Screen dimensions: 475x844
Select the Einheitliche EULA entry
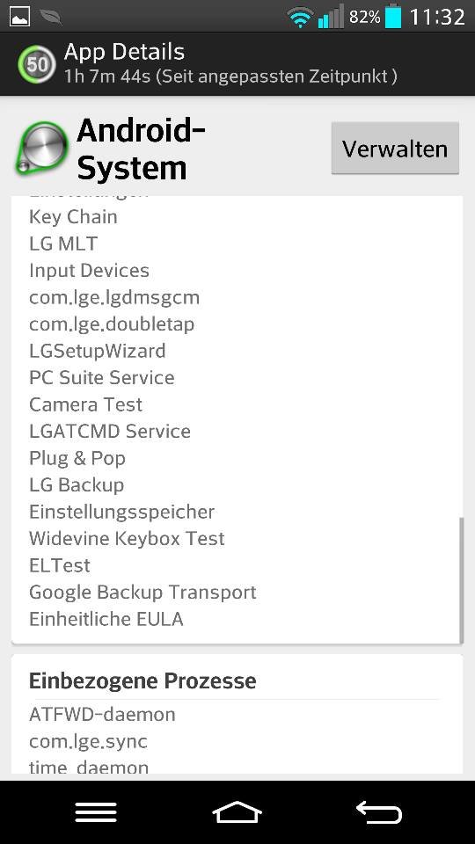[106, 619]
